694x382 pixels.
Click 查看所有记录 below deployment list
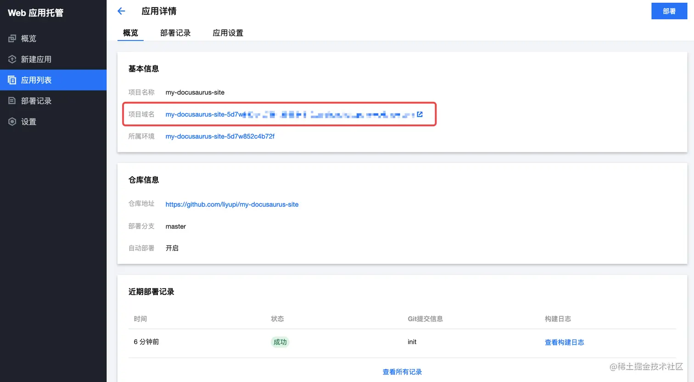coord(402,371)
